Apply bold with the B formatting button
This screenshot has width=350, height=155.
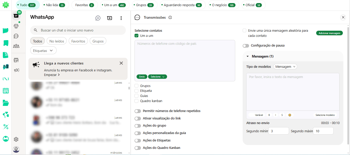(269, 115)
